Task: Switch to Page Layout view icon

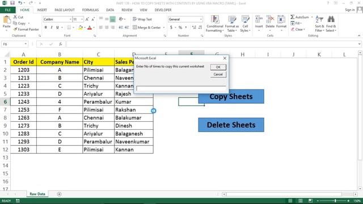Action: click(x=300, y=201)
